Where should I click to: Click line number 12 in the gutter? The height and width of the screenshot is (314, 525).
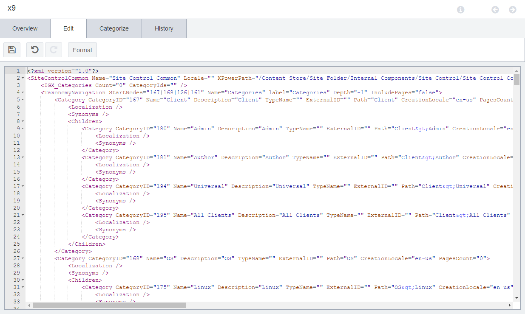[x=17, y=150]
